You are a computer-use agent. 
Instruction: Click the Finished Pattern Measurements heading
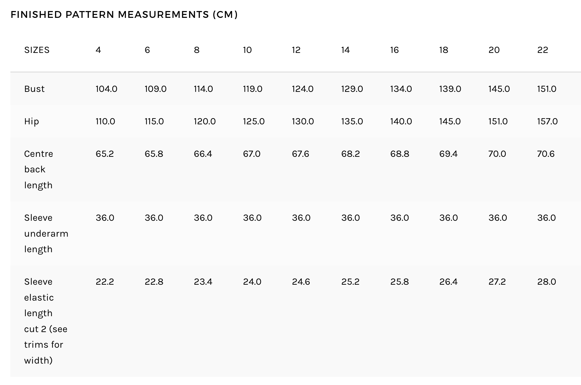(124, 15)
